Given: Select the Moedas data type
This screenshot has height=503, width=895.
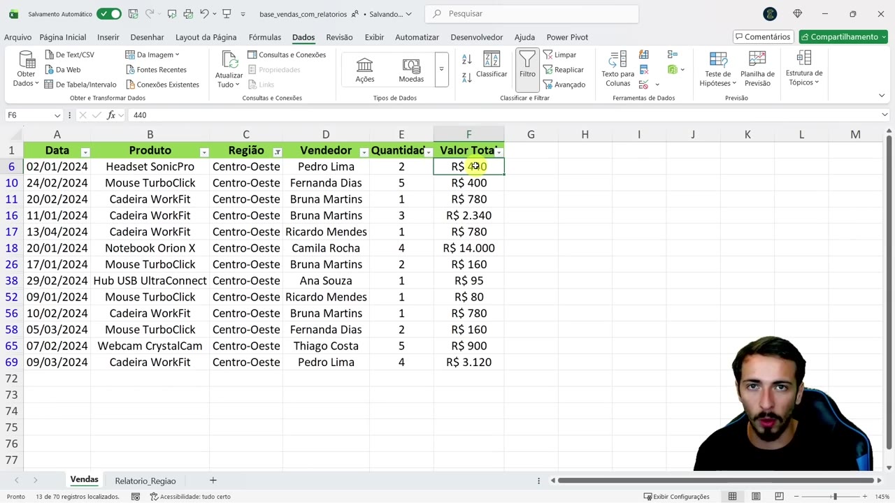Looking at the screenshot, I should click(x=411, y=70).
